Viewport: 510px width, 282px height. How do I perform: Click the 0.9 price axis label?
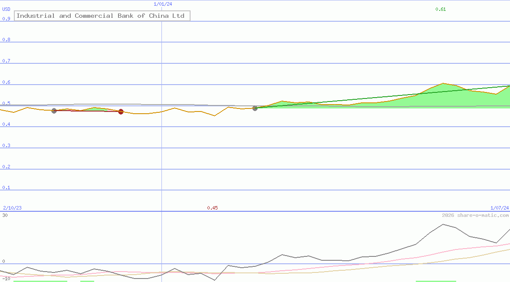coord(6,19)
